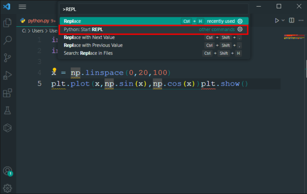Configure keybinding gear for Python: Start REPL
This screenshot has width=307, height=194.
click(240, 29)
